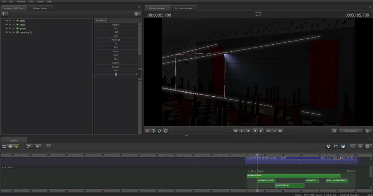This screenshot has height=196, width=373.
Task: Click the playhead marker on top ruler
Action: click(257, 155)
